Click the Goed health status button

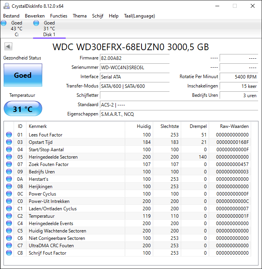[23, 75]
